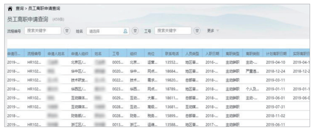Go to 查询 in the breadcrumb
The height and width of the screenshot is (130, 312).
point(19,8)
